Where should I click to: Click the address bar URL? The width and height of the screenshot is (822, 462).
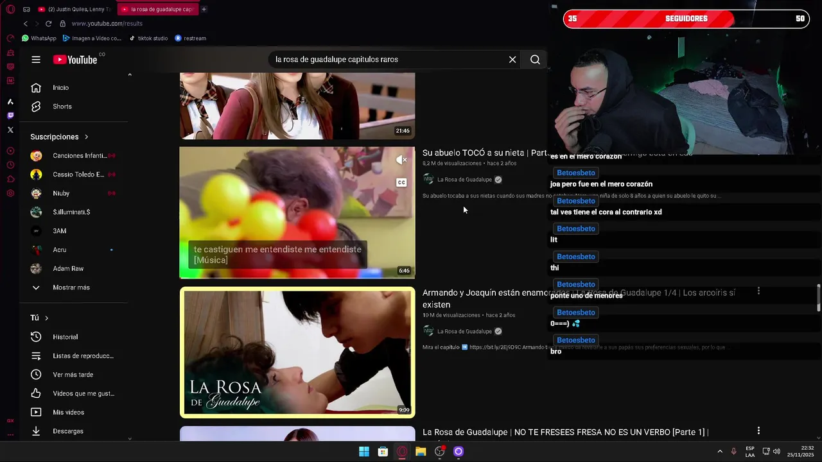click(x=107, y=24)
